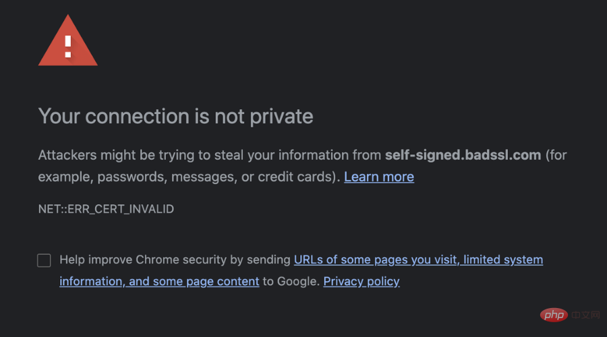Click the 中文网 watermark text
607x337 pixels.
(x=585, y=315)
